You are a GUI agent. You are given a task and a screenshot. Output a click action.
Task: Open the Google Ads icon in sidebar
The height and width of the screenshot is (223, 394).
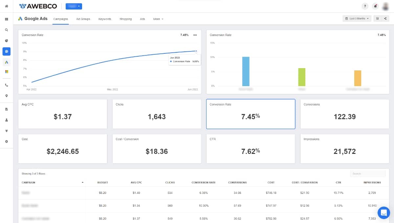coord(7,62)
